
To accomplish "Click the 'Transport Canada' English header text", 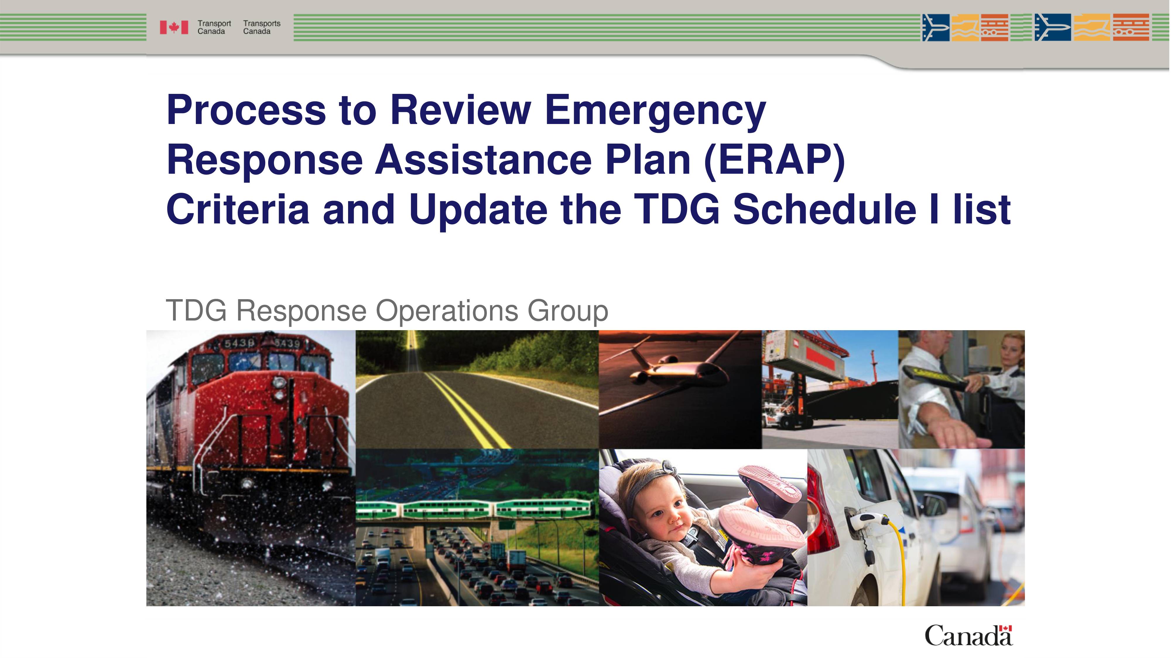I will point(214,27).
